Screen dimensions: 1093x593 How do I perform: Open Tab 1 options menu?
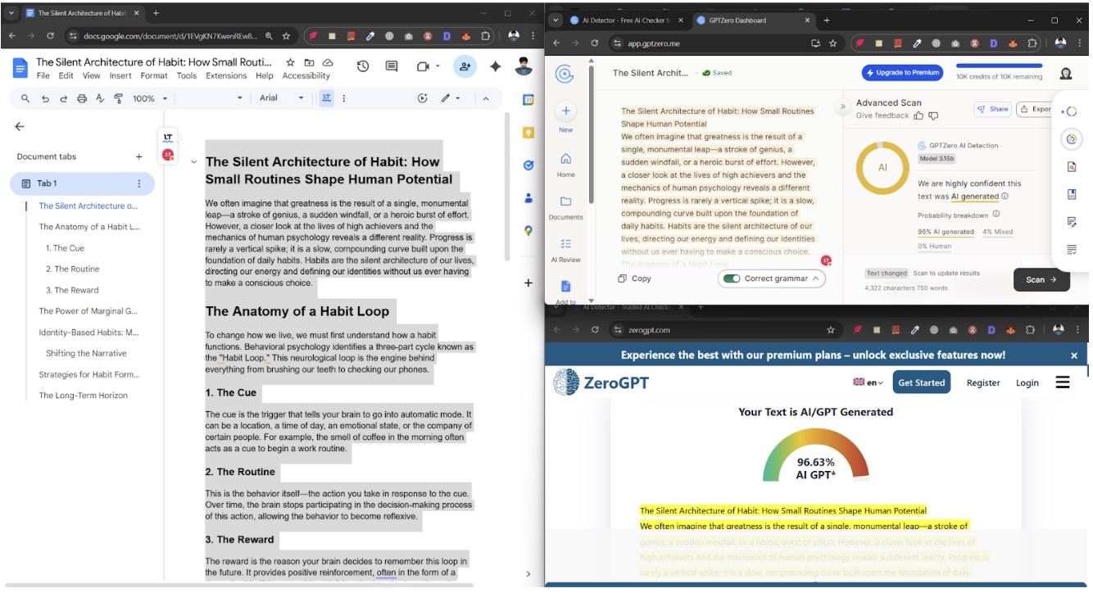click(x=138, y=183)
